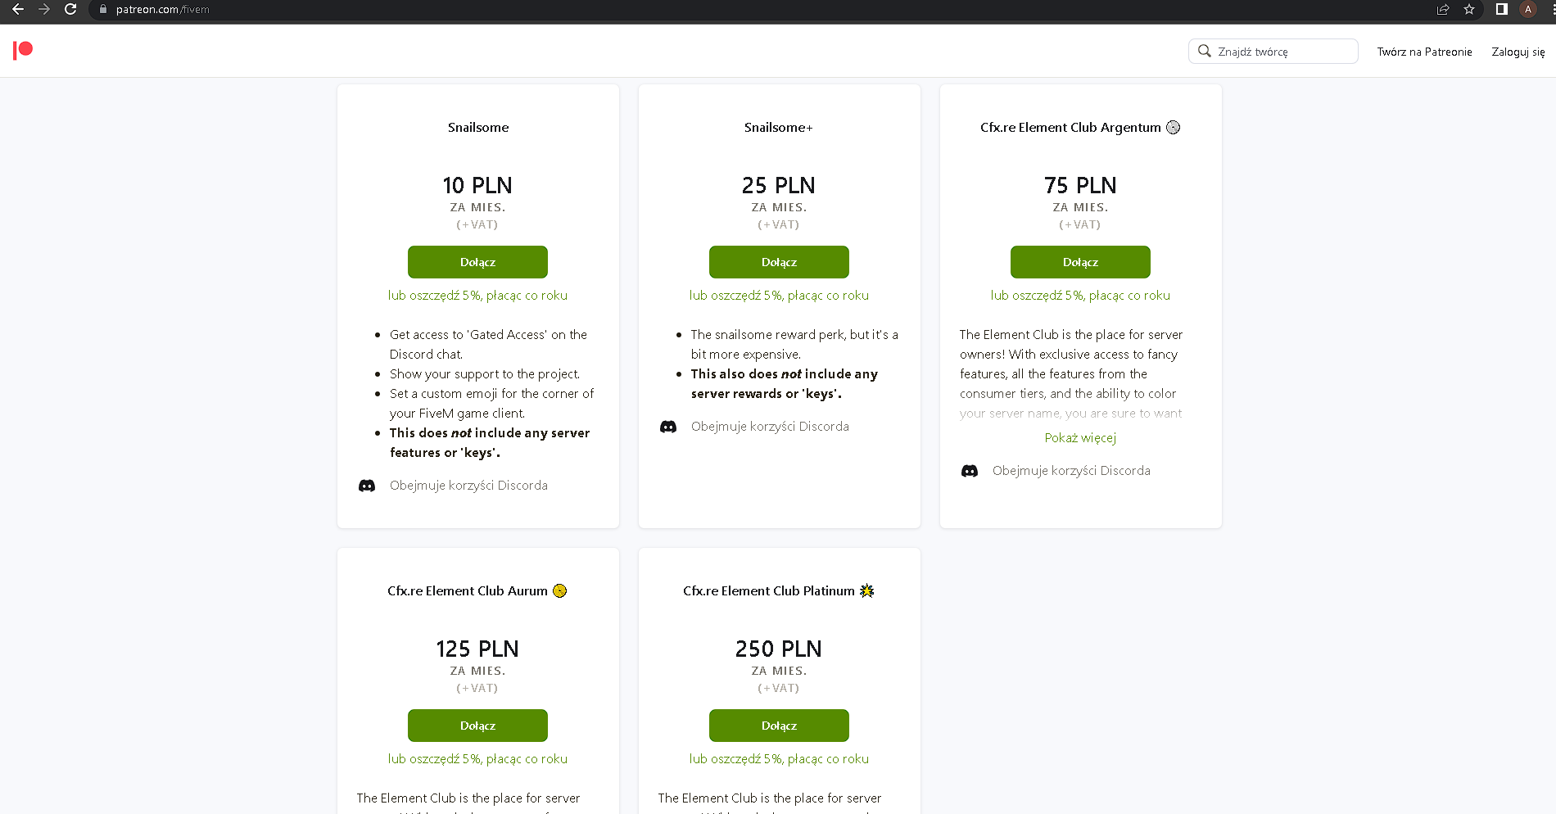This screenshot has height=814, width=1556.
Task: Join the 250 PLN Platinum tier
Action: click(779, 726)
